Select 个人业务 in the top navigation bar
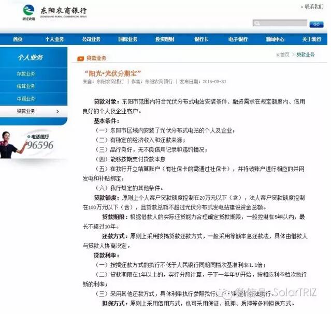 click(54, 40)
